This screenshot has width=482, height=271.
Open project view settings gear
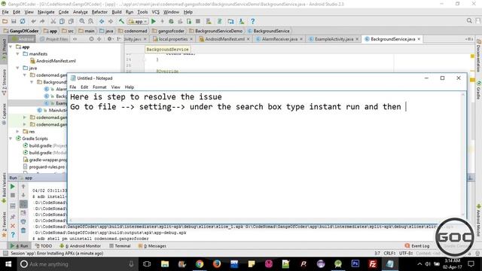point(109,39)
